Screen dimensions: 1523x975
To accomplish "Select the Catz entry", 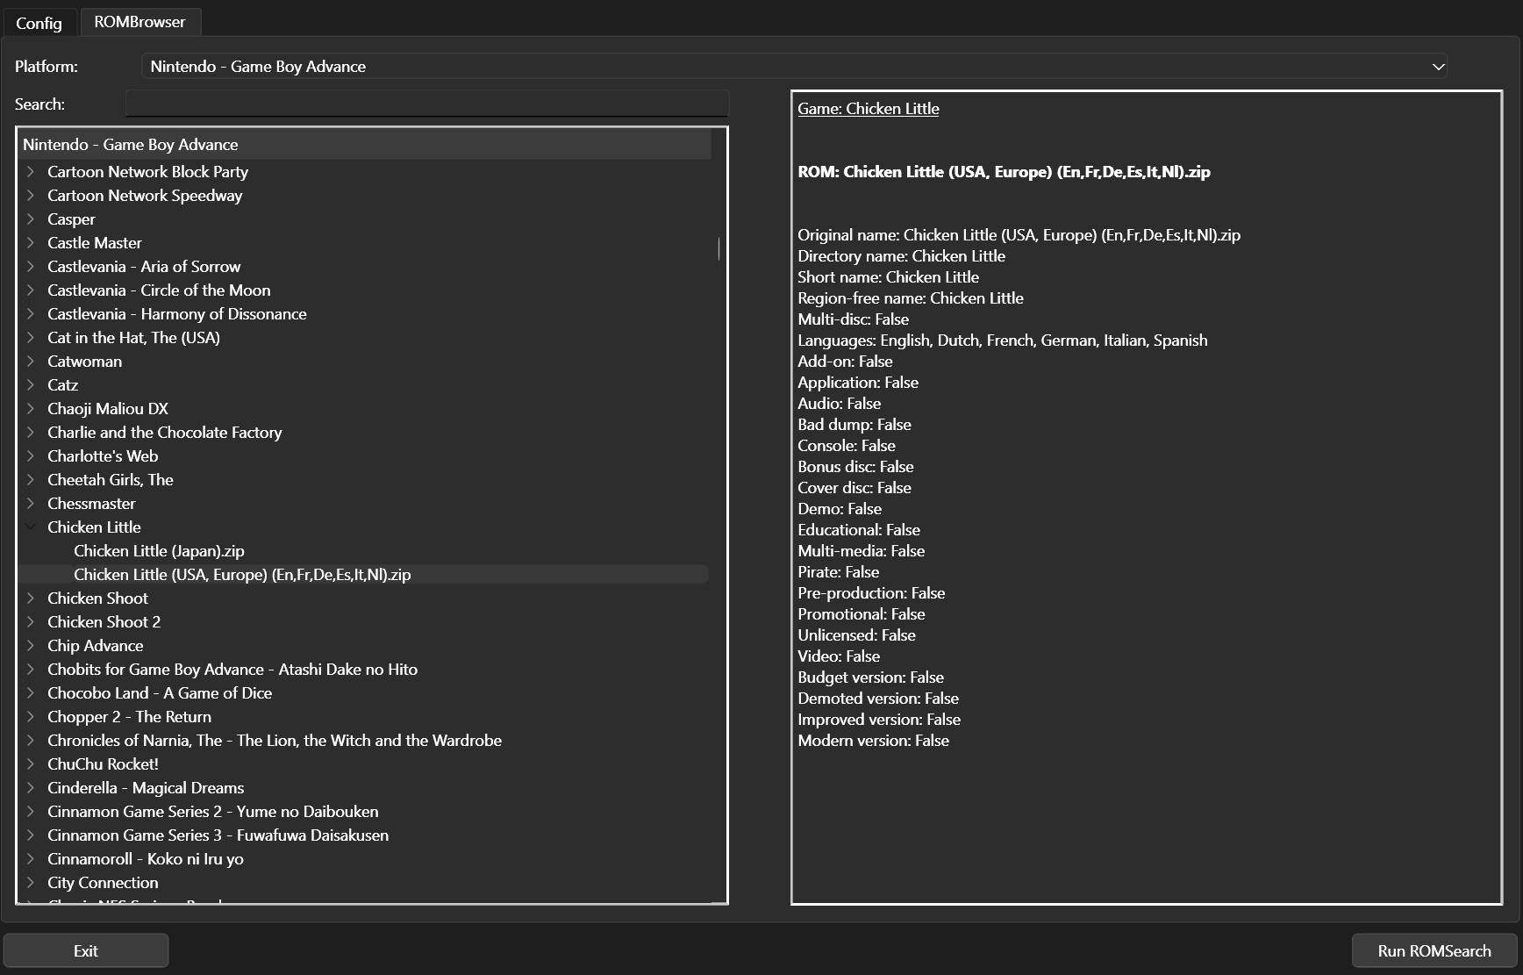I will (62, 385).
